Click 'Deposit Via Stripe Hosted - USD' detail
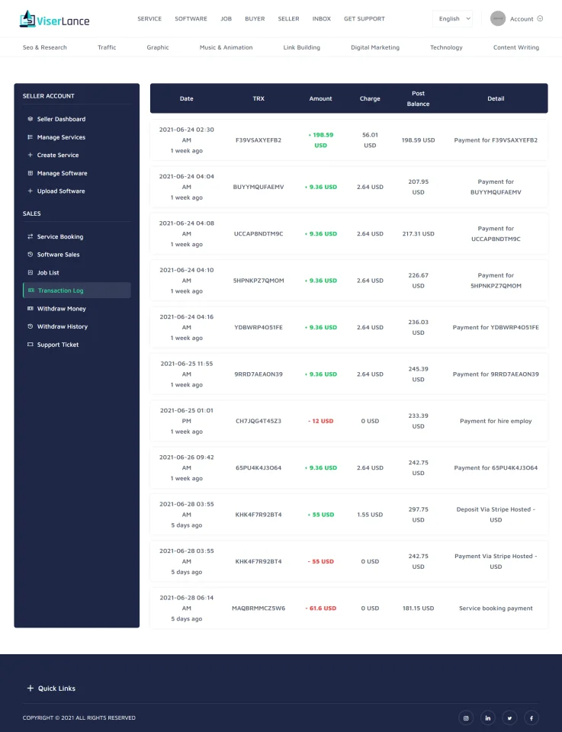Image resolution: width=562 pixels, height=732 pixels. coord(496,515)
